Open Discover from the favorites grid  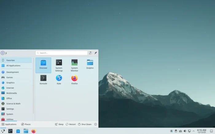[43, 65]
